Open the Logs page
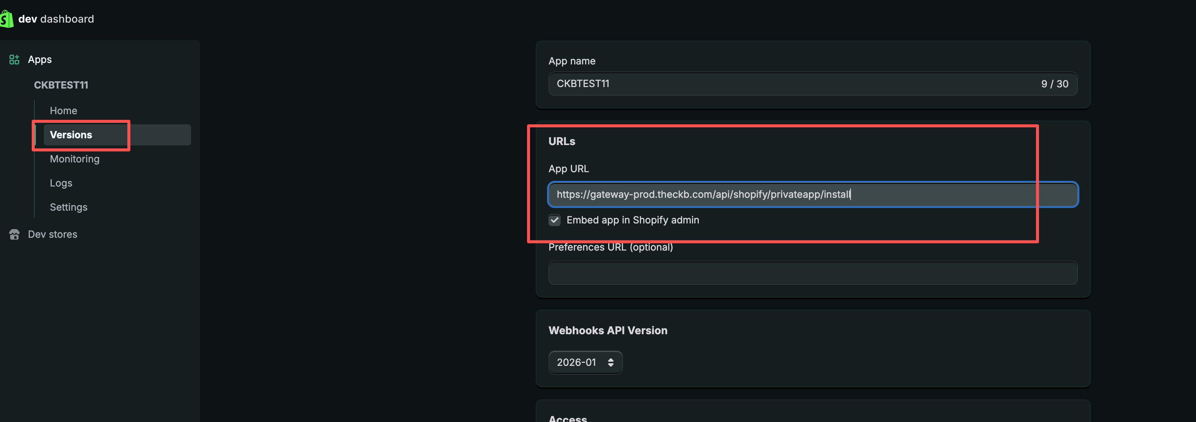The height and width of the screenshot is (422, 1196). tap(61, 183)
